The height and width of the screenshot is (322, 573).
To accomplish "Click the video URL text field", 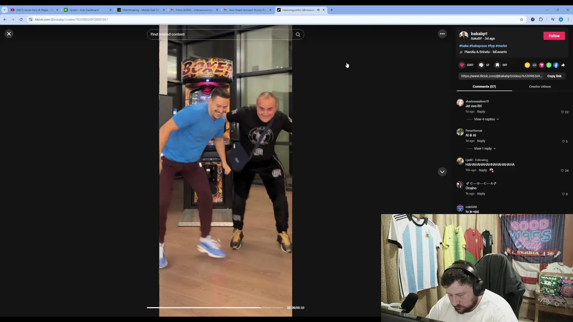I will [x=501, y=76].
